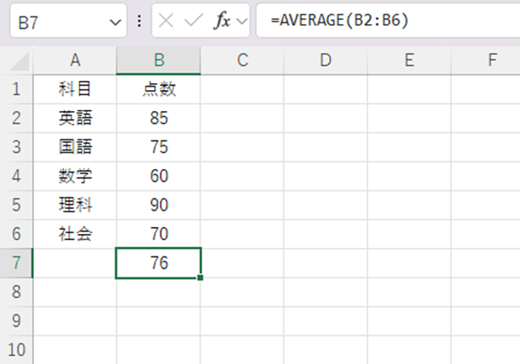This screenshot has height=364, width=520.
Task: Select cell with 英語
Action: pos(75,118)
